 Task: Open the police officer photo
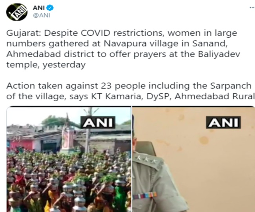[193, 159]
